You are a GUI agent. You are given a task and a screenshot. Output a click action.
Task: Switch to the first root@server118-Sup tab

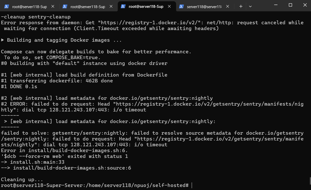(x=29, y=7)
